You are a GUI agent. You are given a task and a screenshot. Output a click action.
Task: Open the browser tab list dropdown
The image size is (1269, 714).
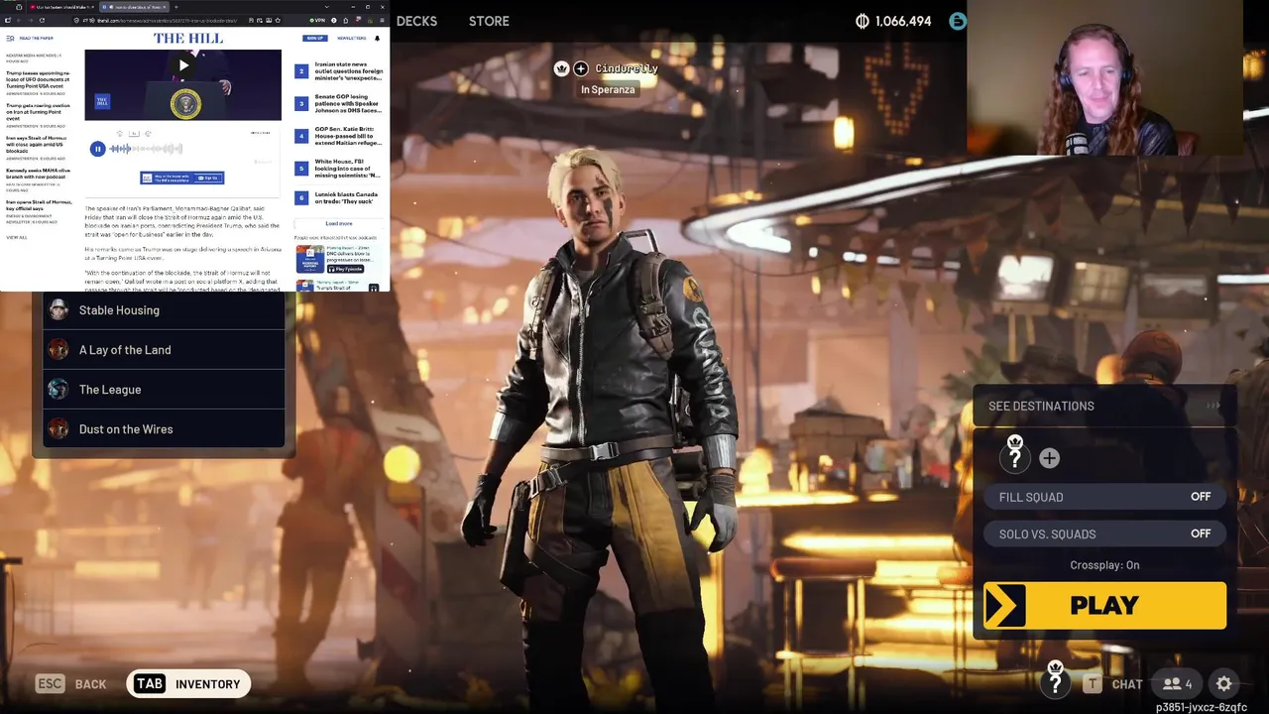click(326, 7)
